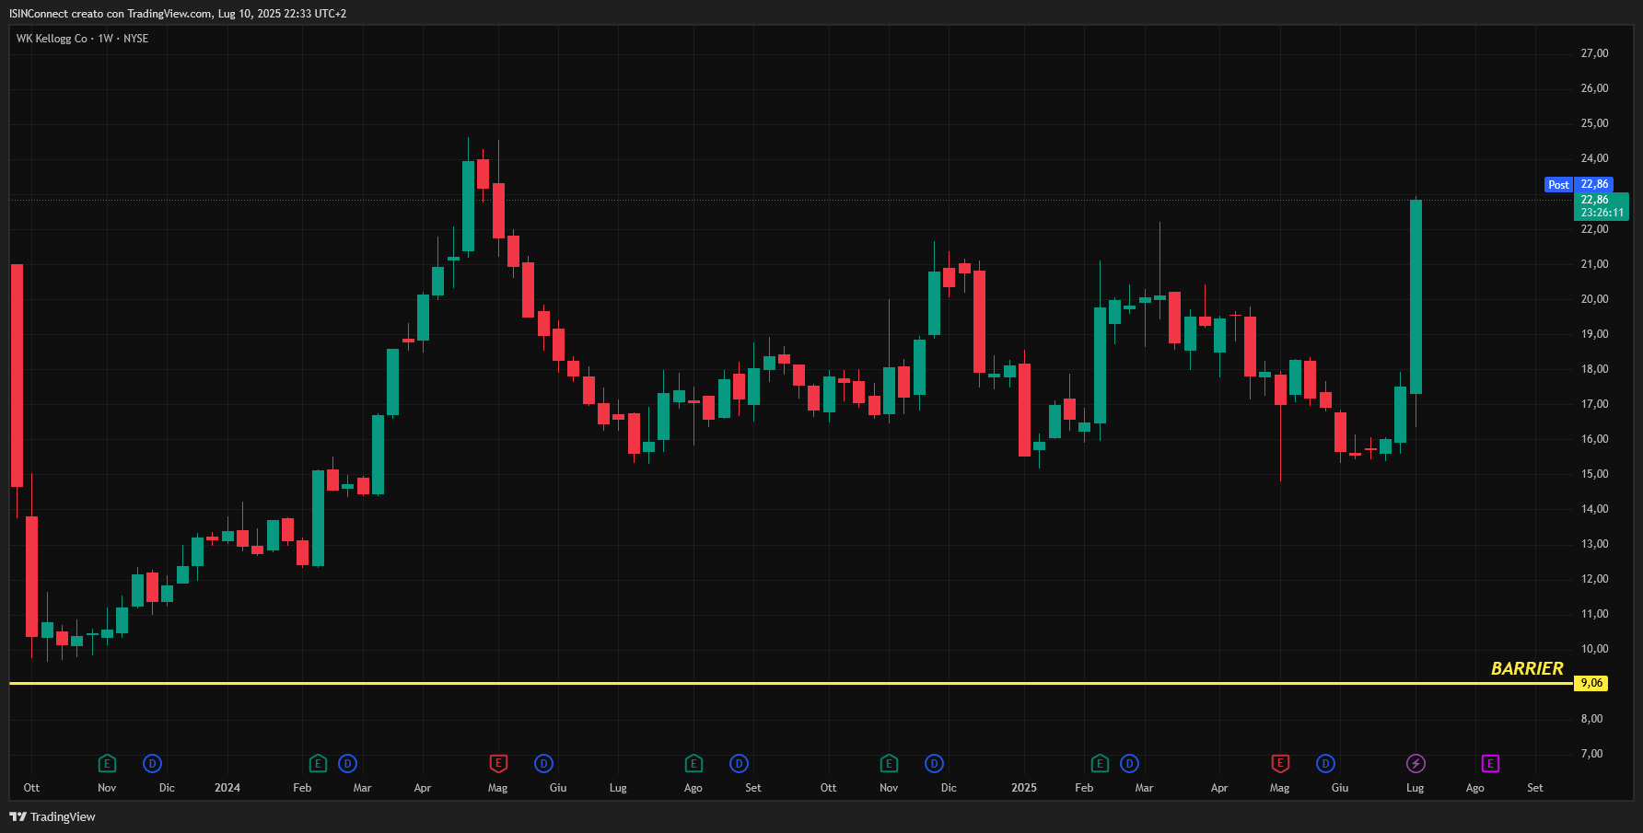Select the yellow BARRIER text label
Viewport: 1643px width, 833px height.
pos(1527,668)
